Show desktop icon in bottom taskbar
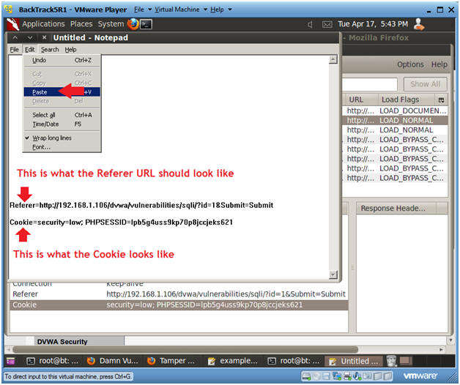The height and width of the screenshot is (385, 460). coord(10,362)
